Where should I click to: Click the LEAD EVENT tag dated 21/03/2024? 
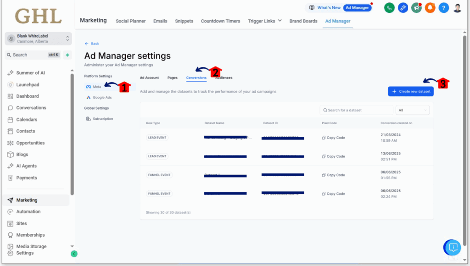click(x=157, y=138)
